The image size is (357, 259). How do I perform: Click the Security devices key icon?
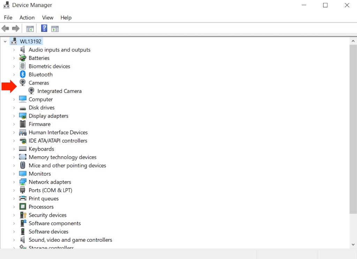click(23, 215)
